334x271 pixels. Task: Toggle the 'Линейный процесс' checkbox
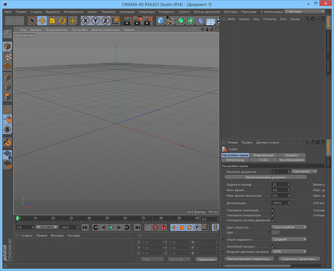pyautogui.click(x=273, y=246)
